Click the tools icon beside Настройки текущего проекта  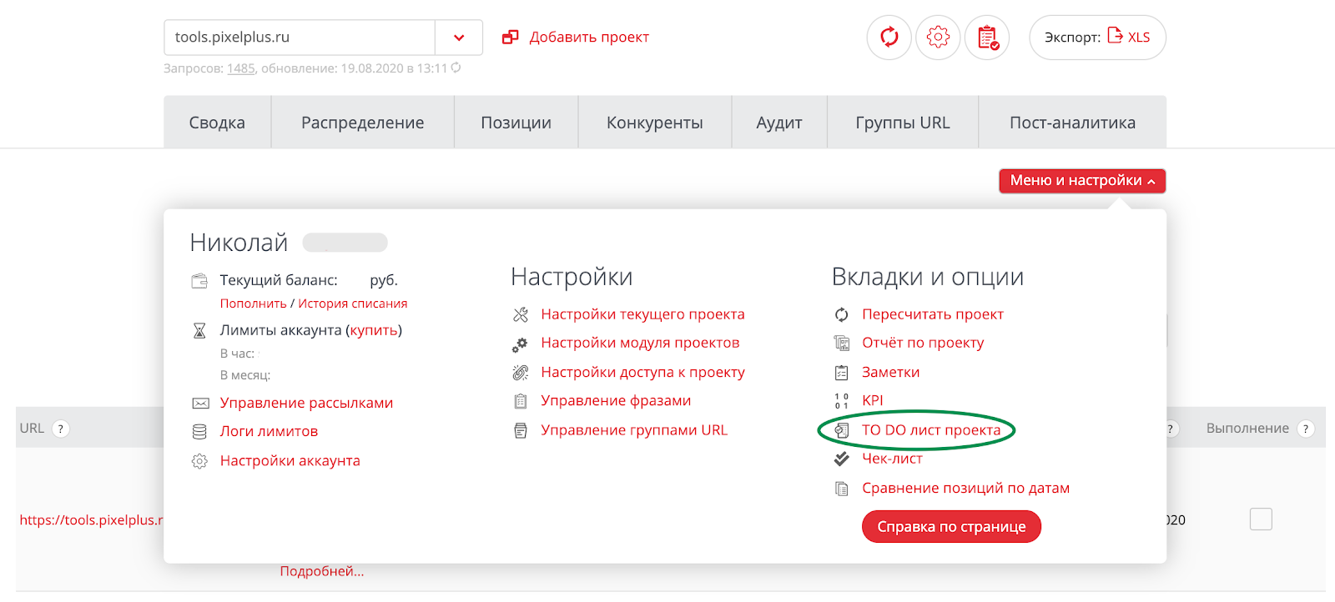[x=521, y=314]
